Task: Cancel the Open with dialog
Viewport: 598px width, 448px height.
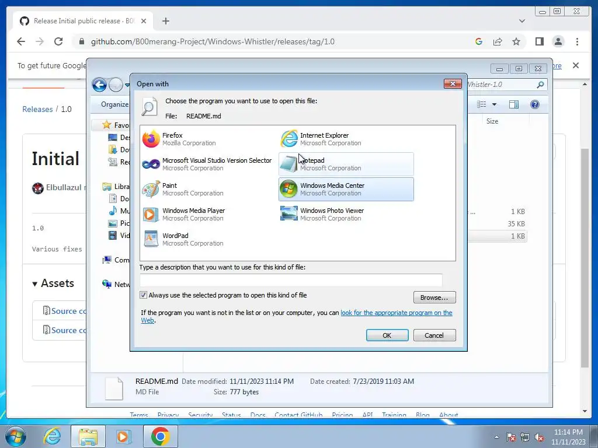Action: click(434, 335)
